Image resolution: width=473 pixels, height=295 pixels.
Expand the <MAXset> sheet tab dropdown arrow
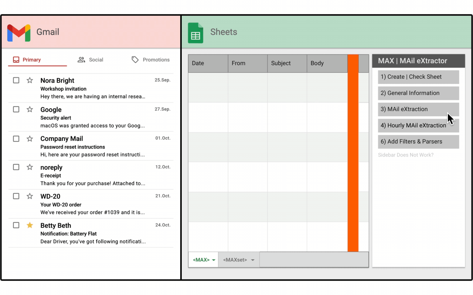pos(253,260)
